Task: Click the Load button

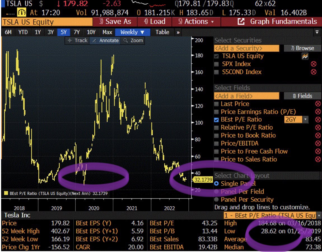Action: tap(155, 21)
